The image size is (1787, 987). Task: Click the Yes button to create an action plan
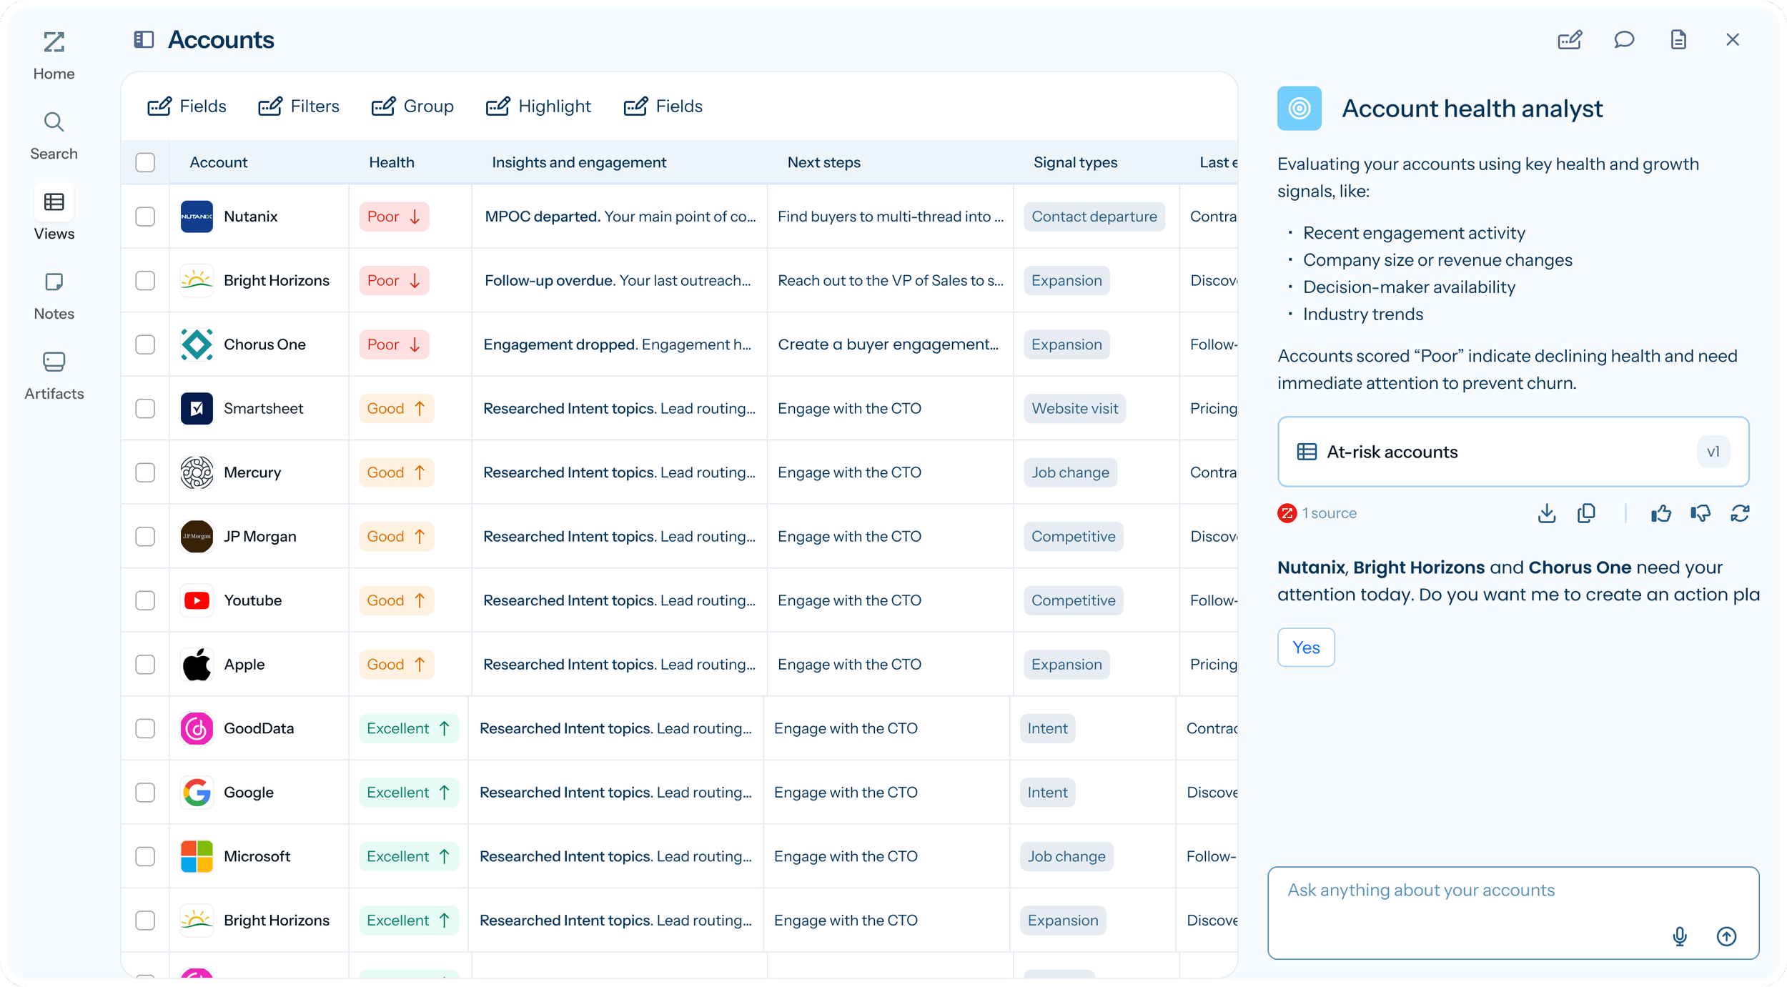coord(1305,648)
